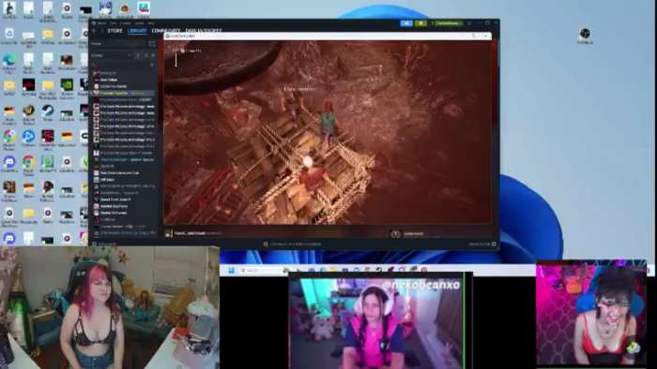
Task: Open the STORE tab in Steam
Action: point(115,31)
